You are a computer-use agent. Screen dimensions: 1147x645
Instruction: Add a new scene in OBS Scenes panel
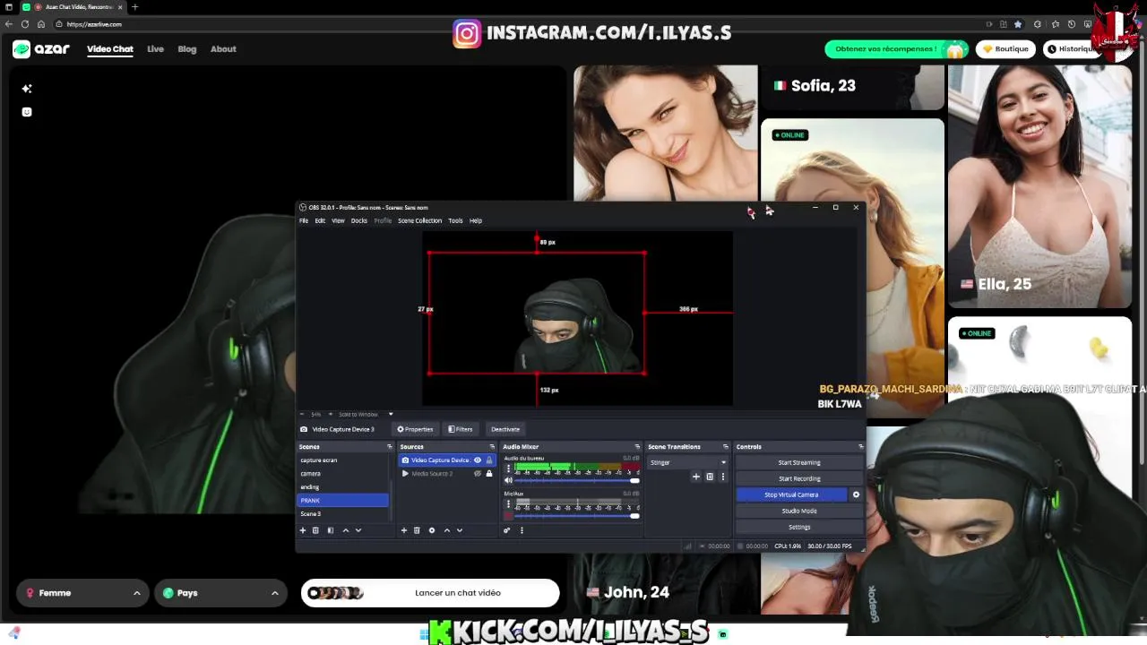tap(303, 530)
